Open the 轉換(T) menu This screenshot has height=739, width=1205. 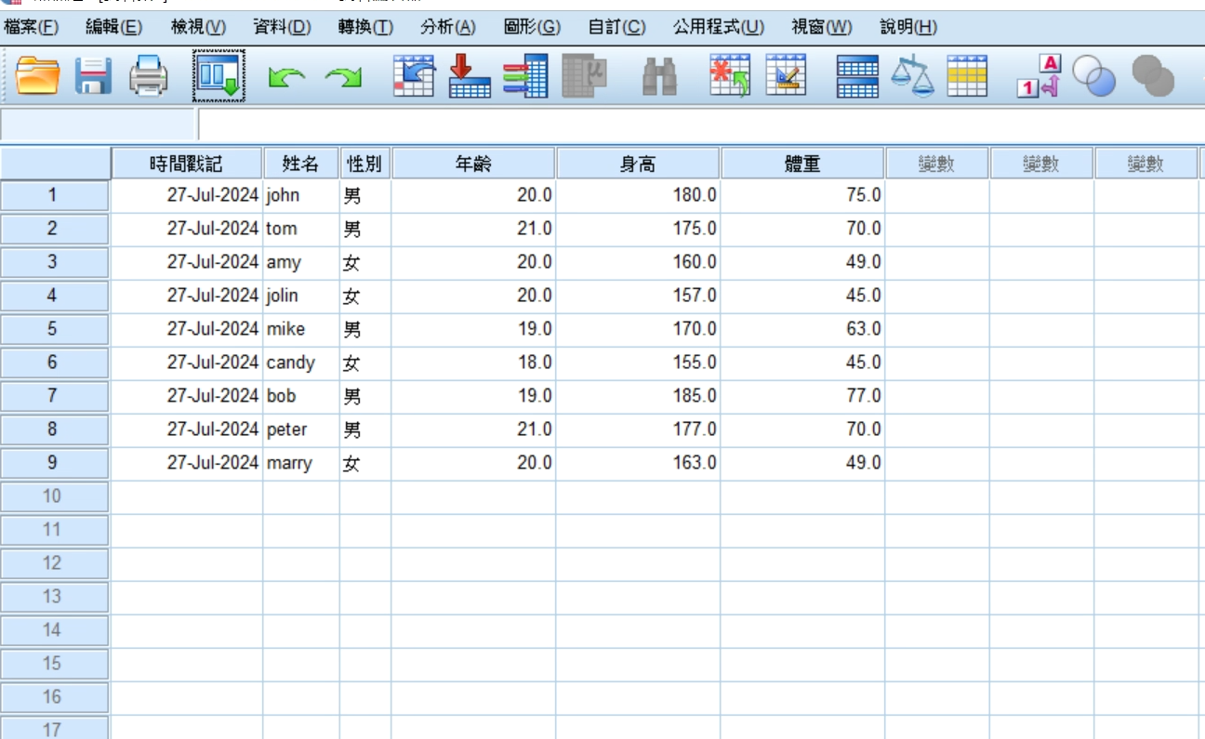(x=365, y=27)
